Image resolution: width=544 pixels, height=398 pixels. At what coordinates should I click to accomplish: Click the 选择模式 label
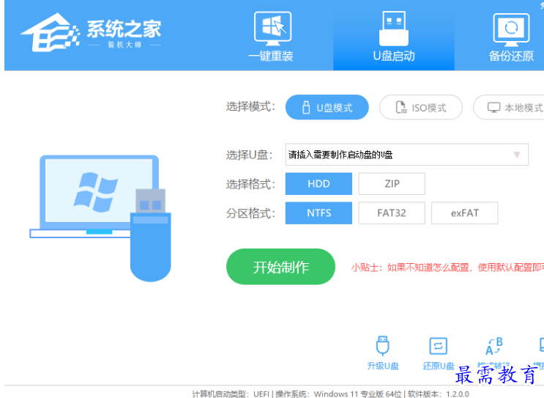[250, 106]
